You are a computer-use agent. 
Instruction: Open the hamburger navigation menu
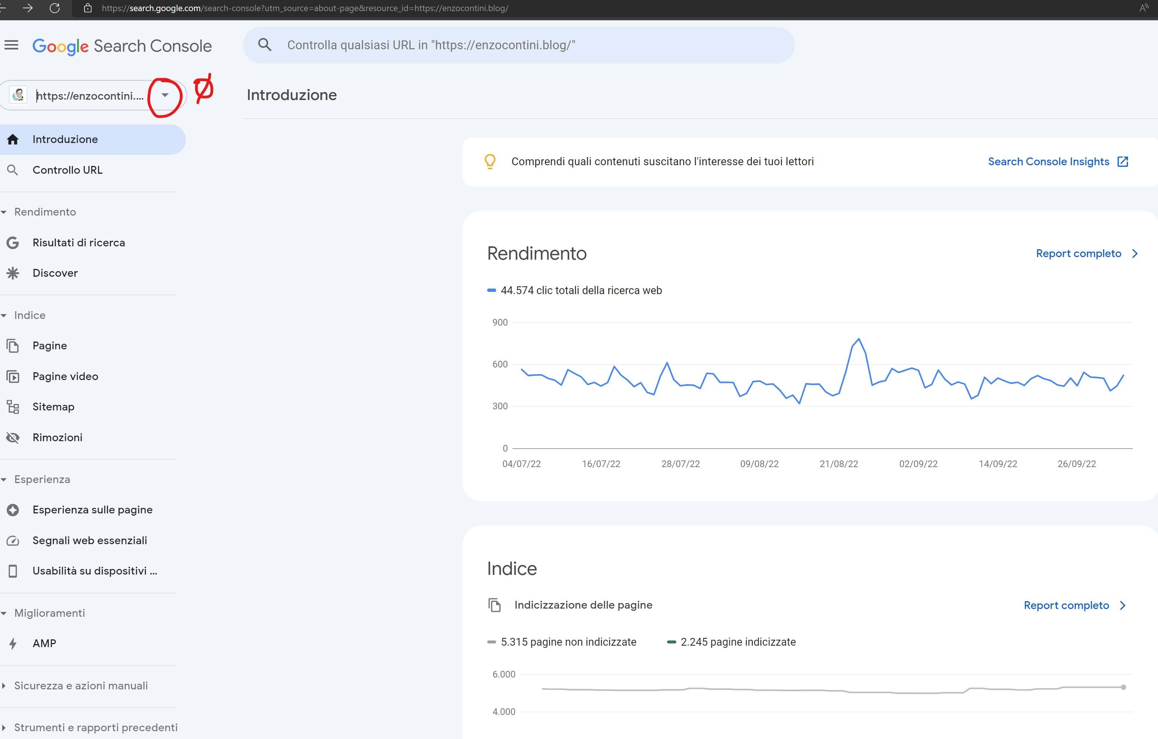point(11,45)
